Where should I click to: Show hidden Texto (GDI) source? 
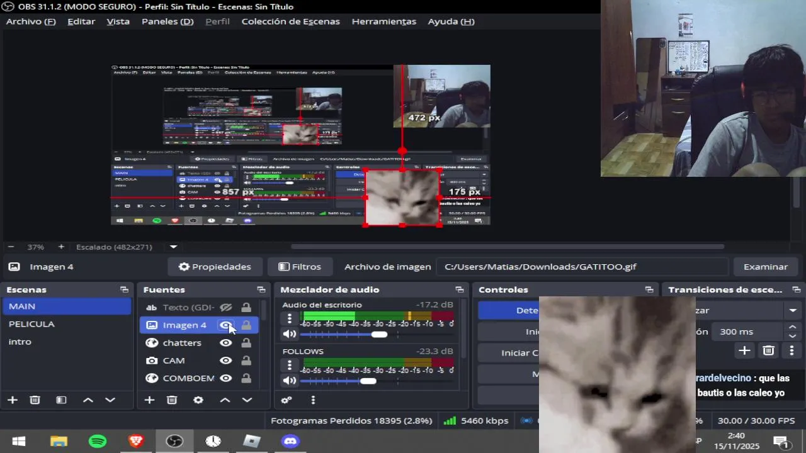coord(225,307)
